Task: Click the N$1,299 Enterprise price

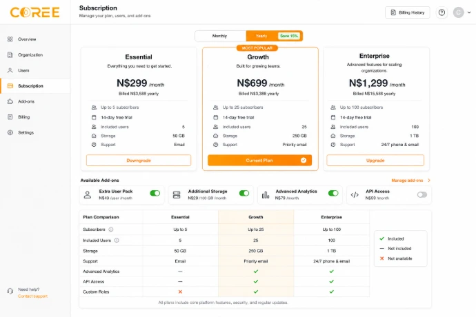Action: 368,83
